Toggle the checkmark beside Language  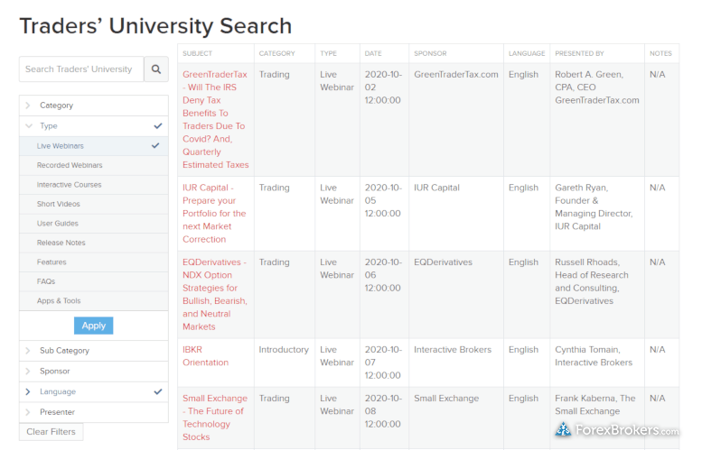pyautogui.click(x=157, y=392)
